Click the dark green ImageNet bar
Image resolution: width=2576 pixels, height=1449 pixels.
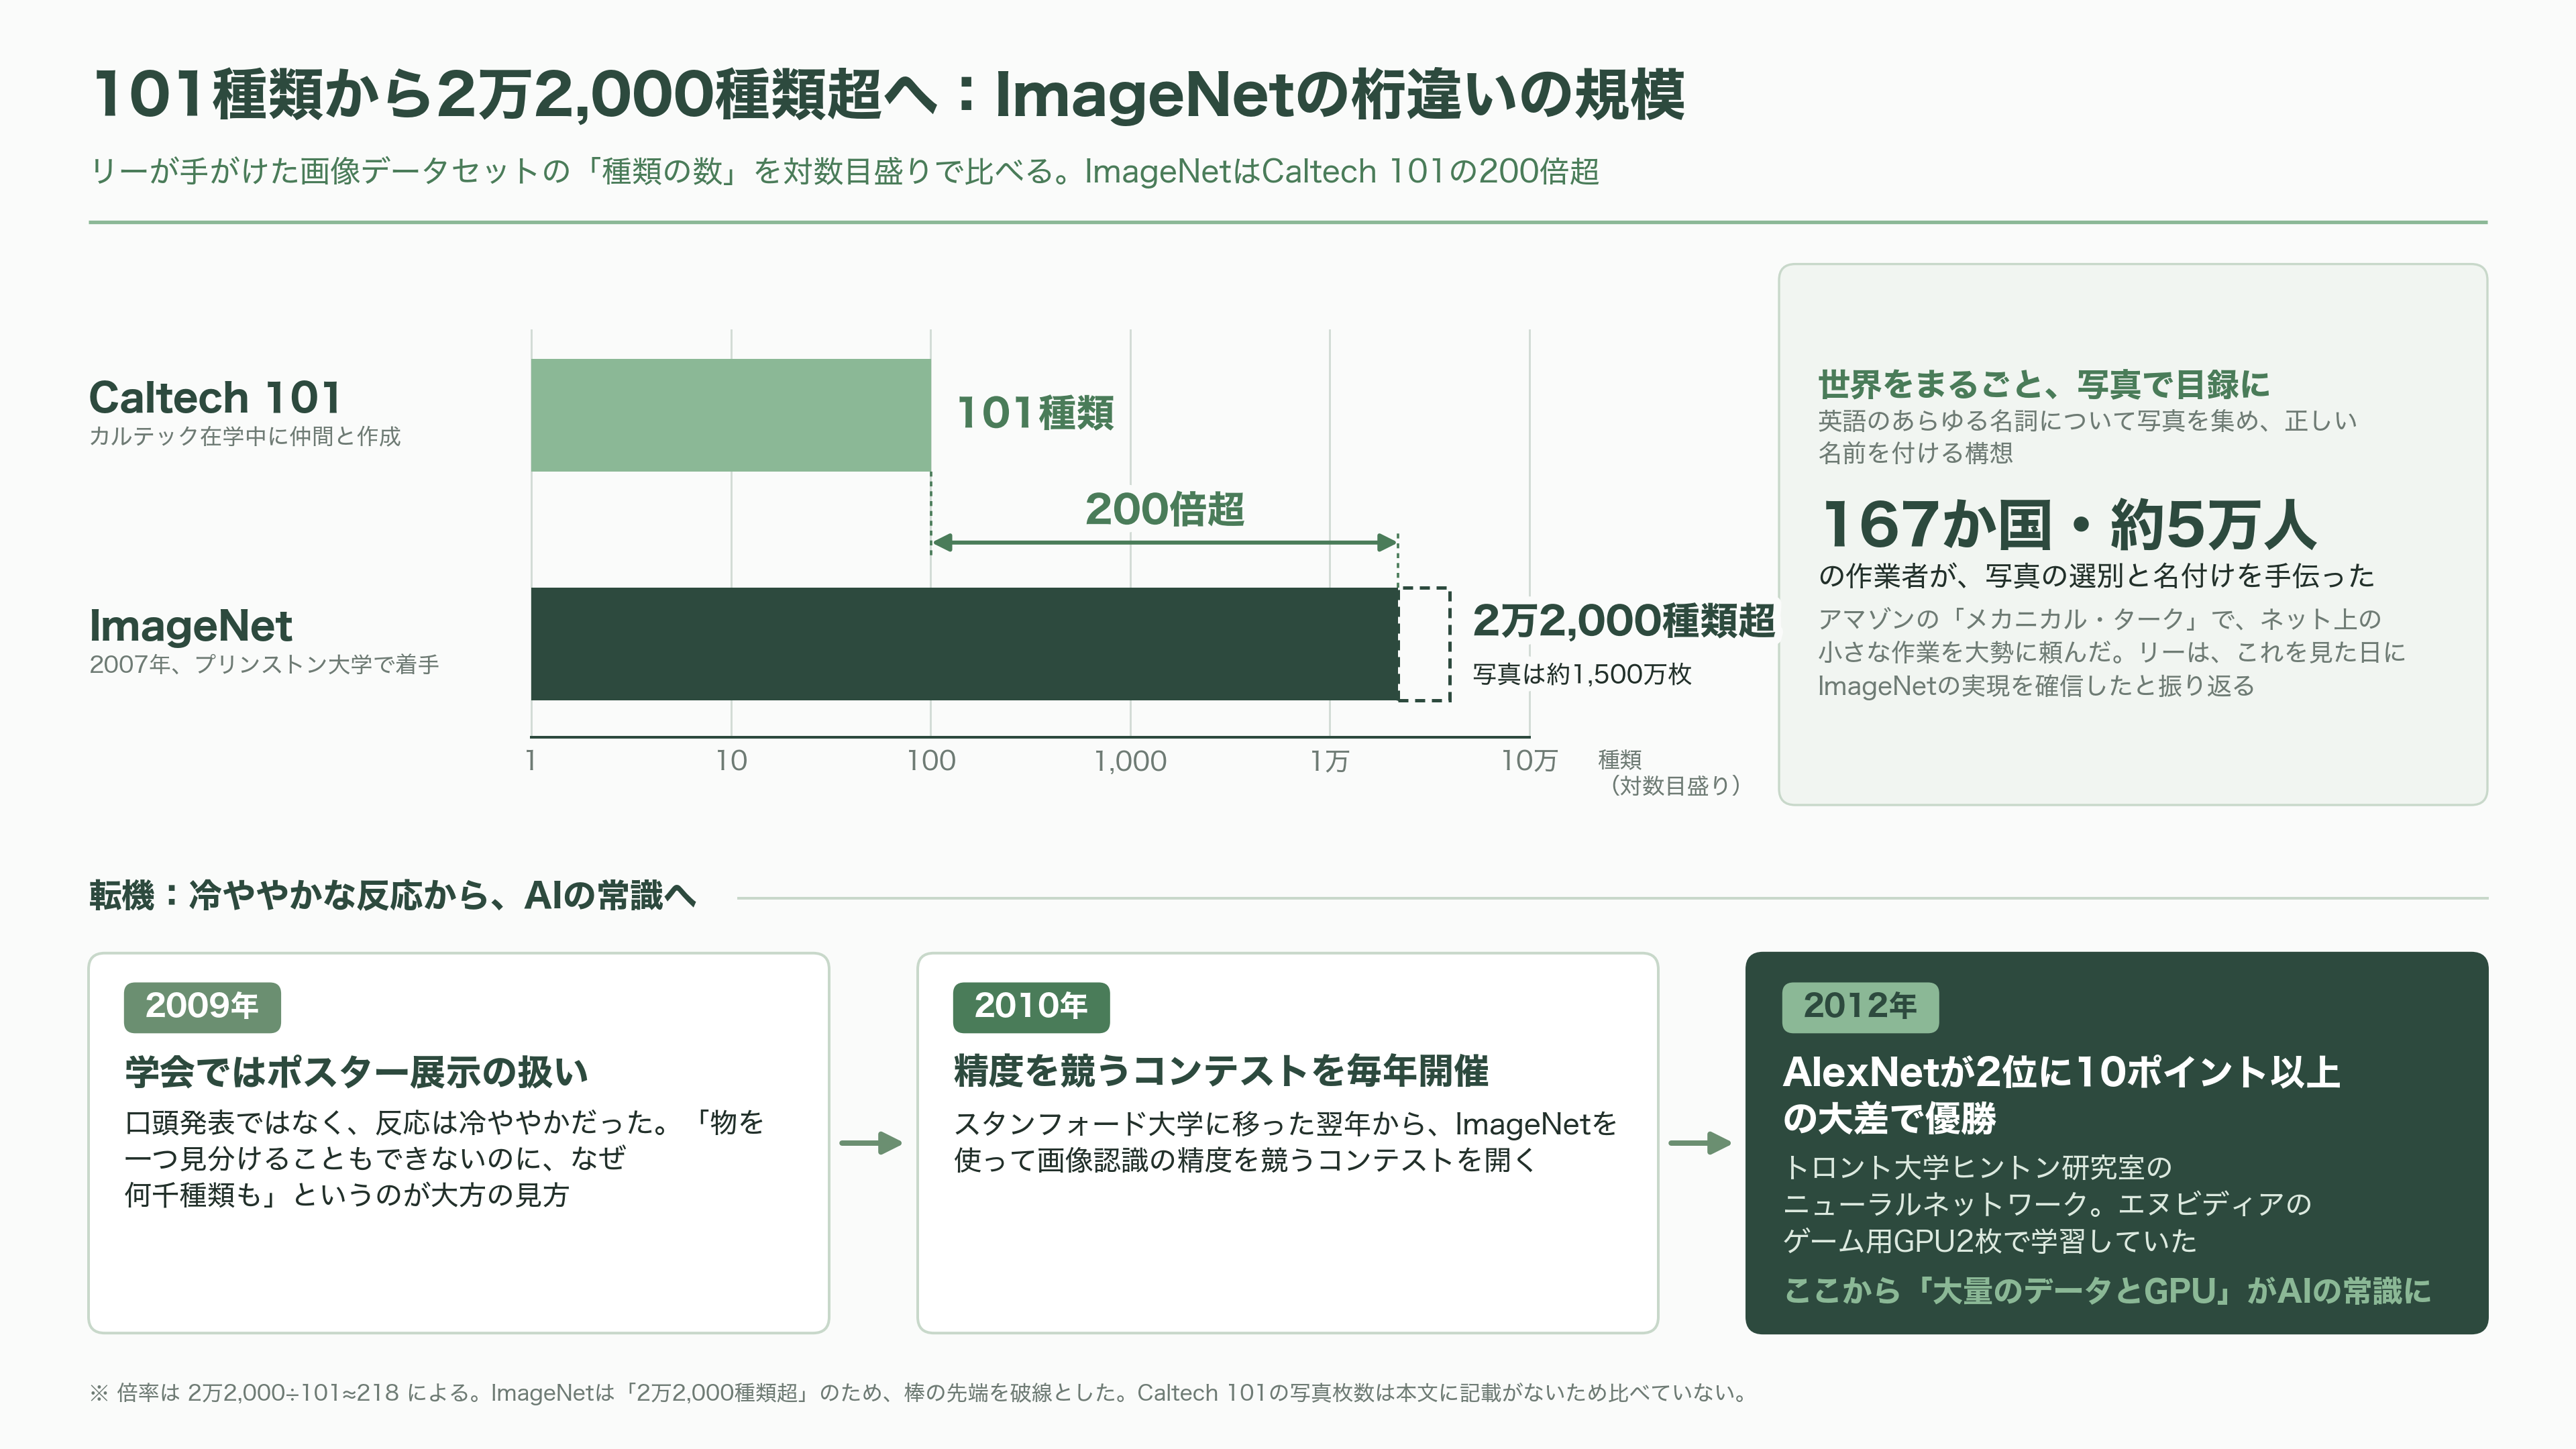[x=964, y=643]
